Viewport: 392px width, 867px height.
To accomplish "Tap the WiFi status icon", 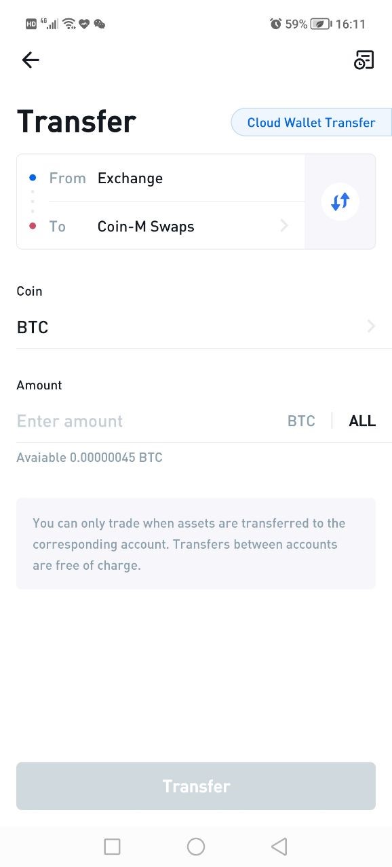I will tap(68, 24).
